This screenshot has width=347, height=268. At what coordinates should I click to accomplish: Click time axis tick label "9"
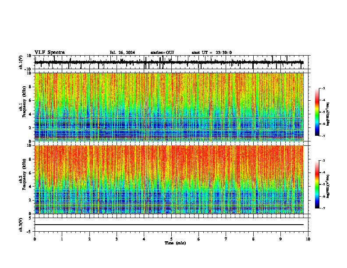pos(280,239)
